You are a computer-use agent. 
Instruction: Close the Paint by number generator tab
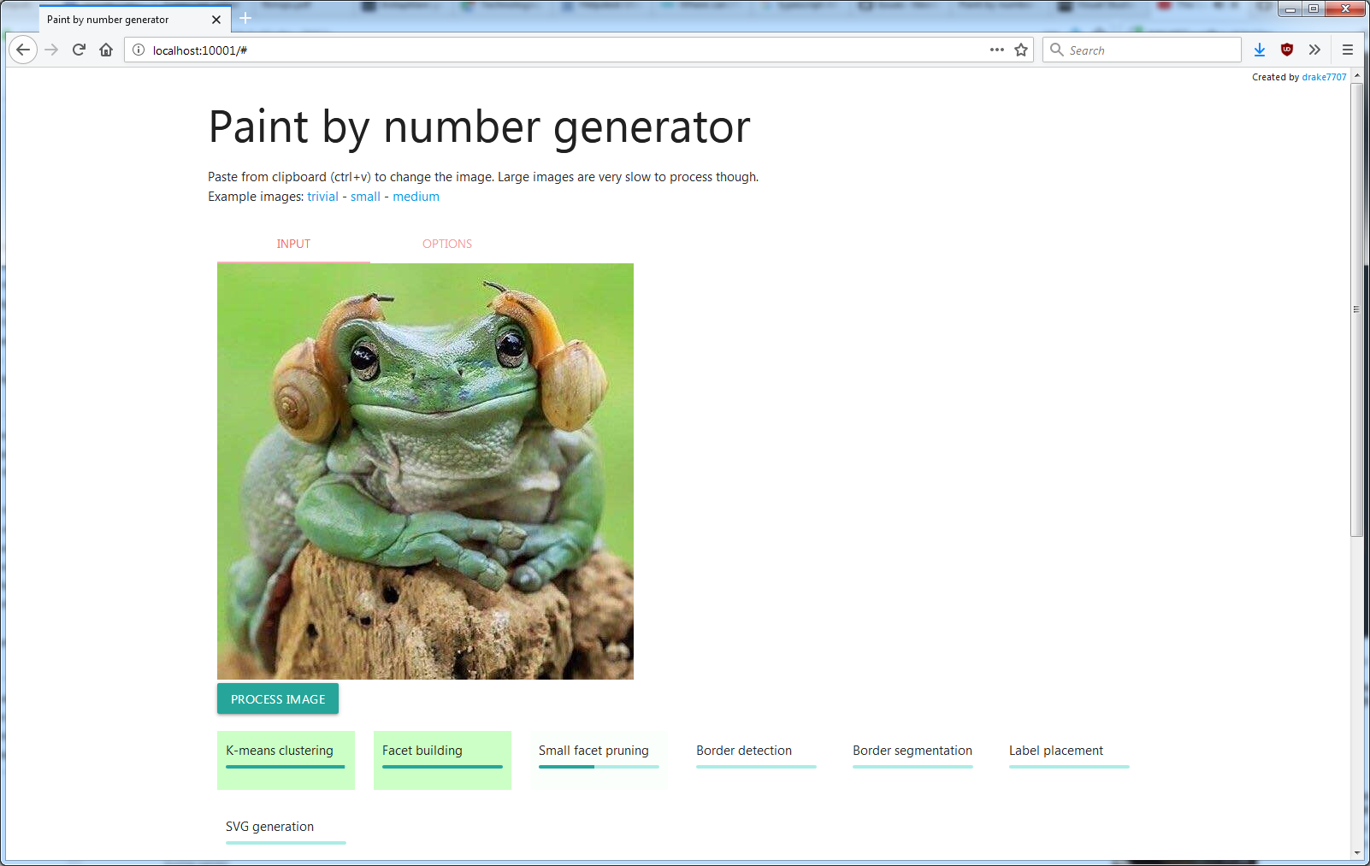pos(216,20)
